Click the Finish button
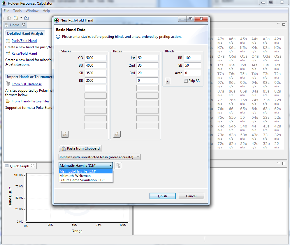This screenshot has height=245, width=290. (163, 196)
